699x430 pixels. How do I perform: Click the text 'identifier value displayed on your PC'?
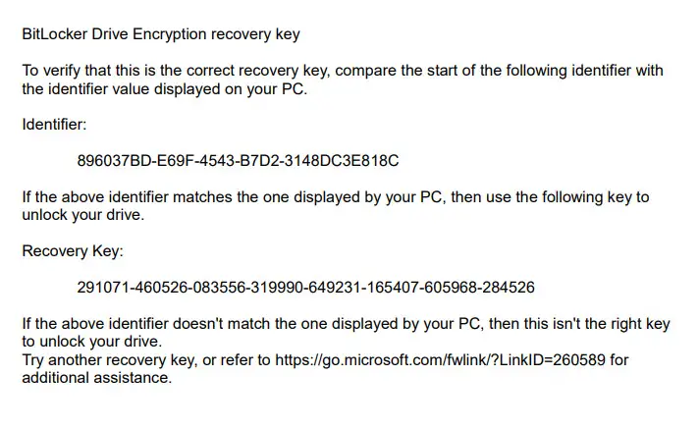pyautogui.click(x=177, y=89)
